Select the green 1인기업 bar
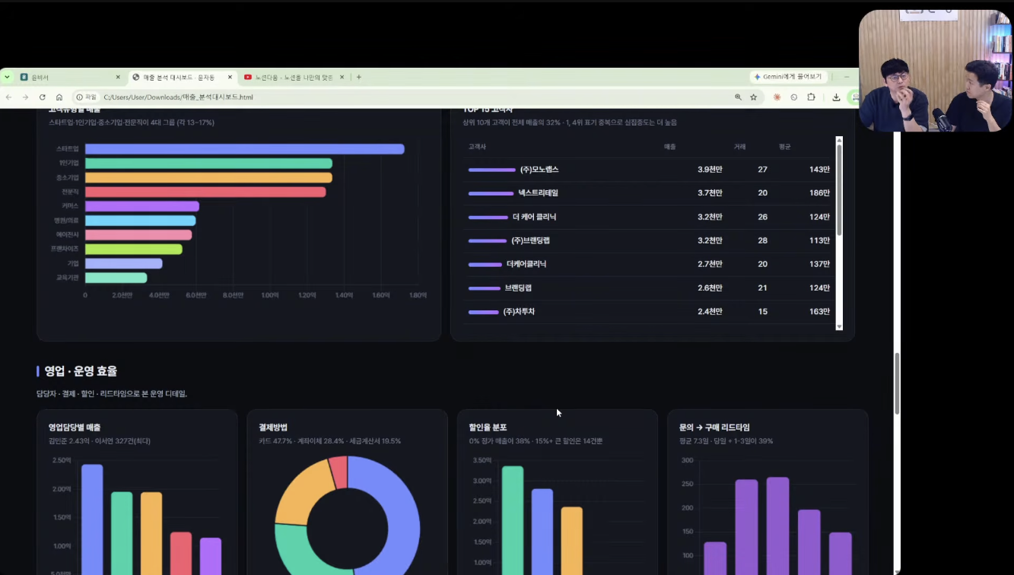Image resolution: width=1014 pixels, height=575 pixels. 208,164
